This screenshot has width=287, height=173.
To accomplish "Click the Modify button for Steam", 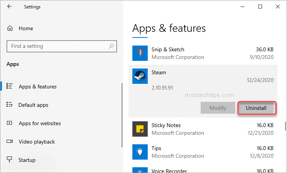I will pyautogui.click(x=218, y=108).
